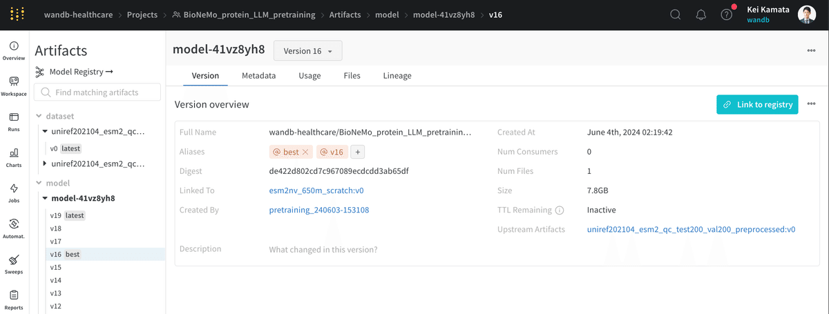This screenshot has height=314, width=829.
Task: Open Automations in sidebar
Action: point(14,229)
